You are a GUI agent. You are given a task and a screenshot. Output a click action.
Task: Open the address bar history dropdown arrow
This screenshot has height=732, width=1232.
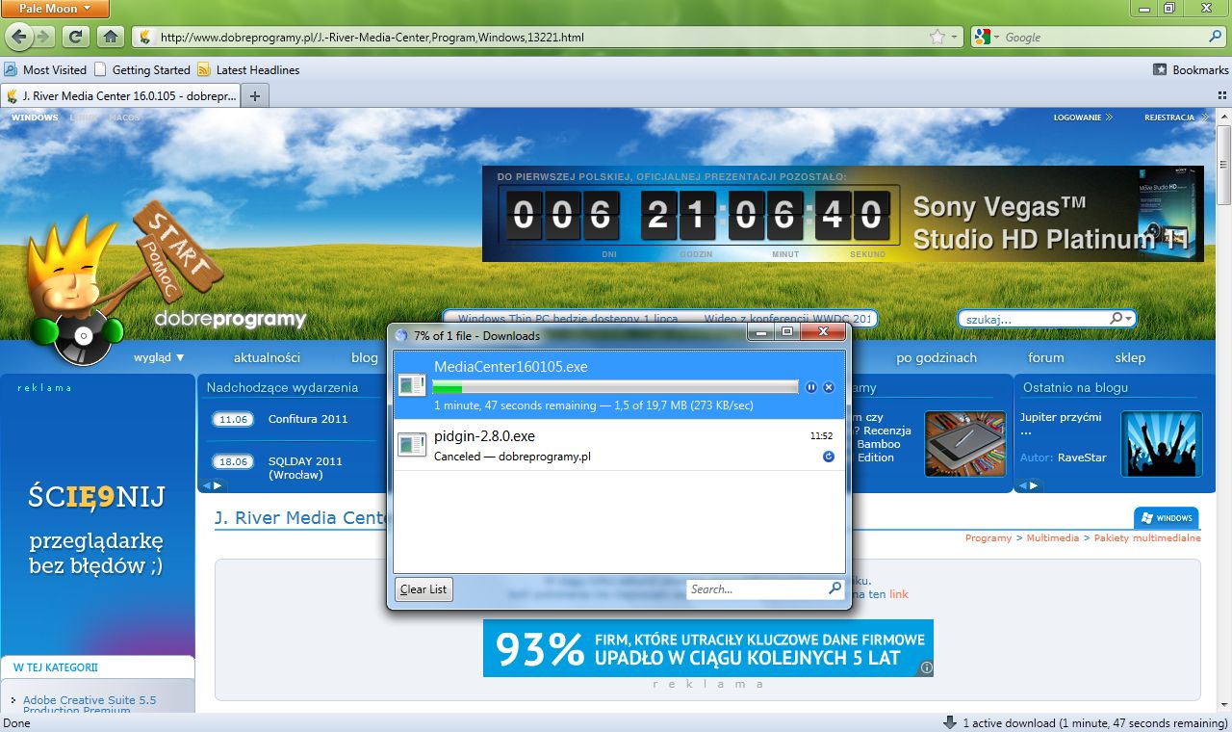(x=954, y=38)
